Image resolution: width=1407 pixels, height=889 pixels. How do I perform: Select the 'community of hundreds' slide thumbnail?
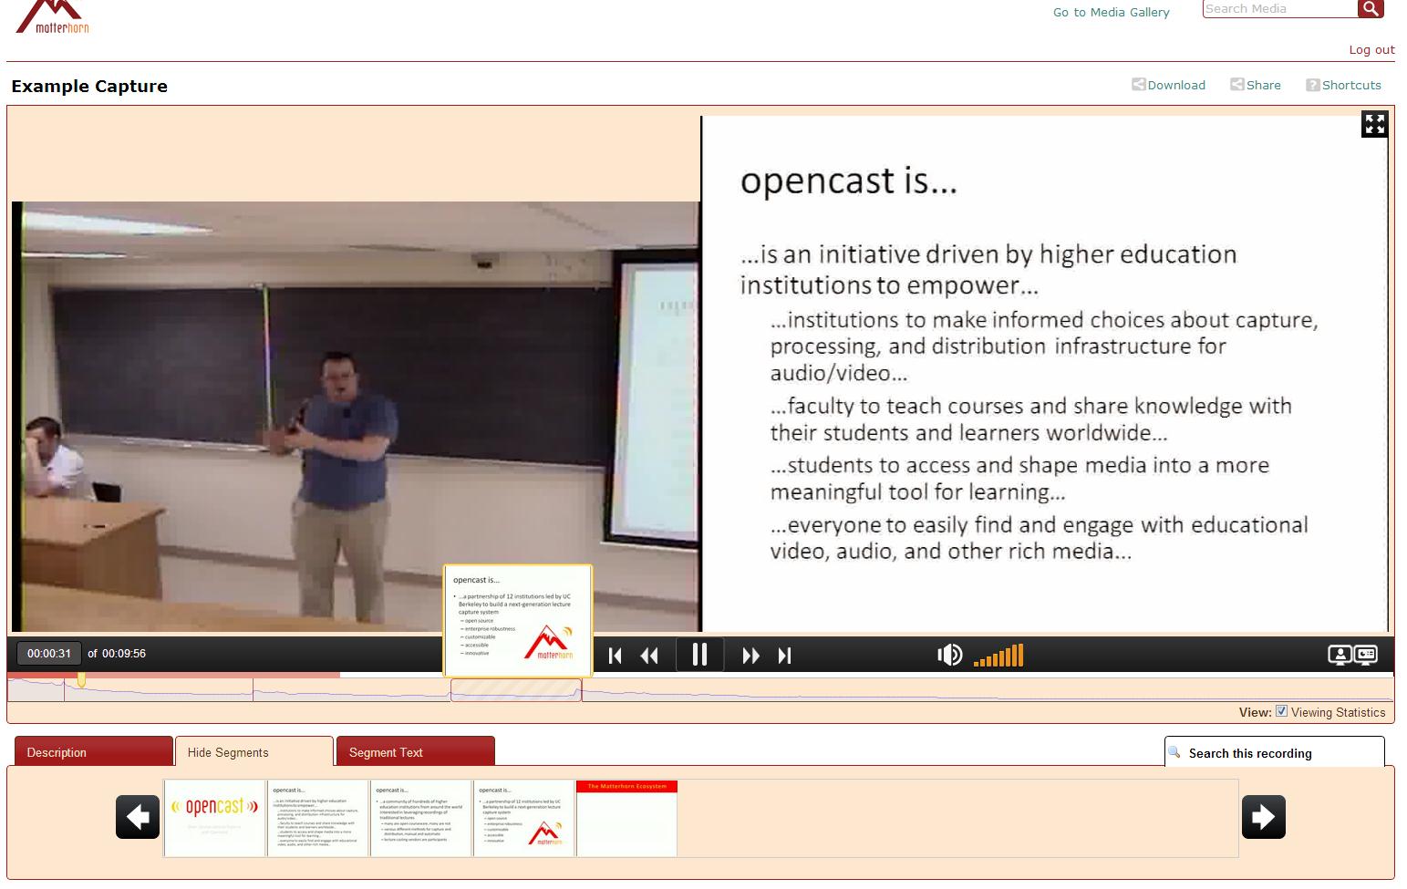pos(421,818)
